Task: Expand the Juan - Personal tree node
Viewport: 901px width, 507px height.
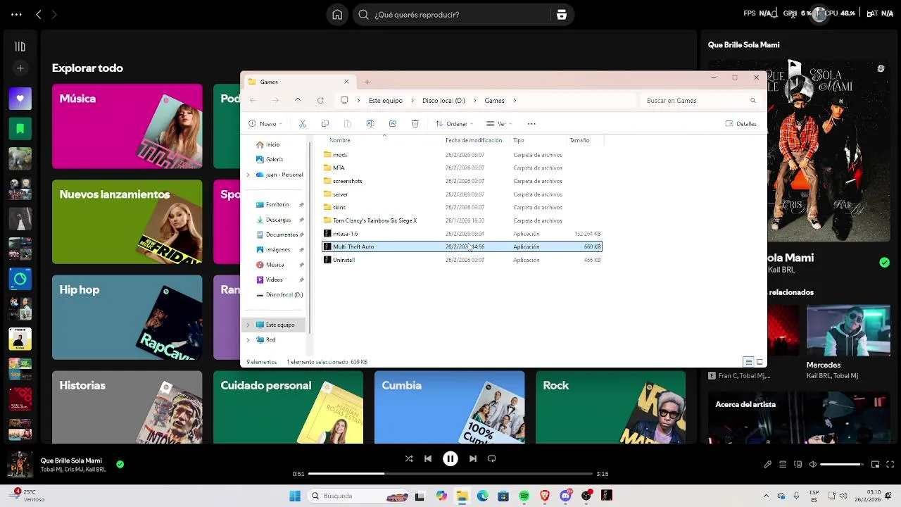Action: [248, 175]
